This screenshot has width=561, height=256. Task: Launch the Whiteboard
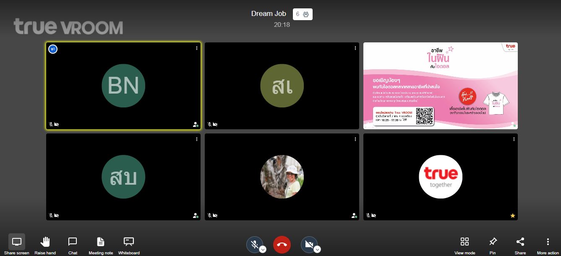pos(129,242)
